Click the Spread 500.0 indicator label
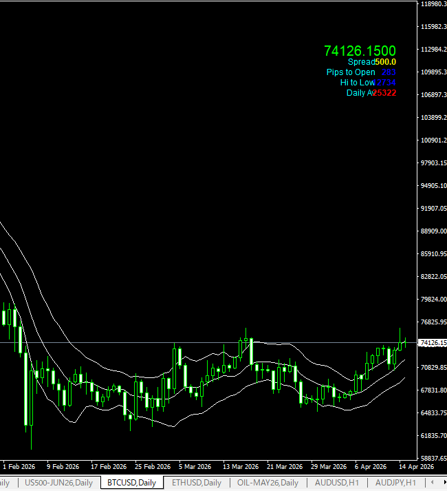This screenshot has height=491, width=447. (x=371, y=62)
